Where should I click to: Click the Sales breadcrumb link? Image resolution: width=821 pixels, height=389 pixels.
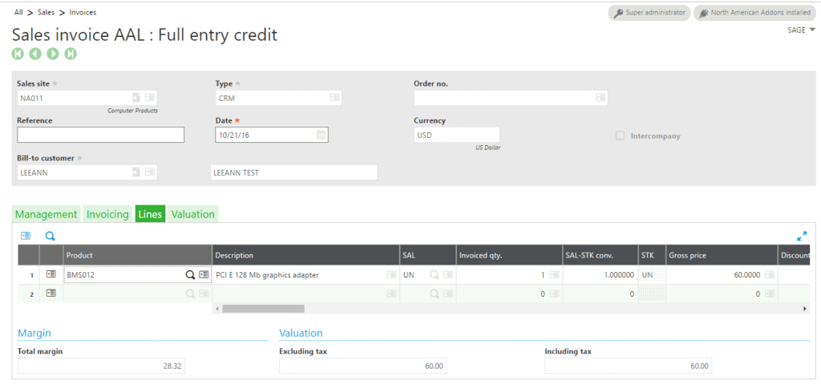pos(47,12)
